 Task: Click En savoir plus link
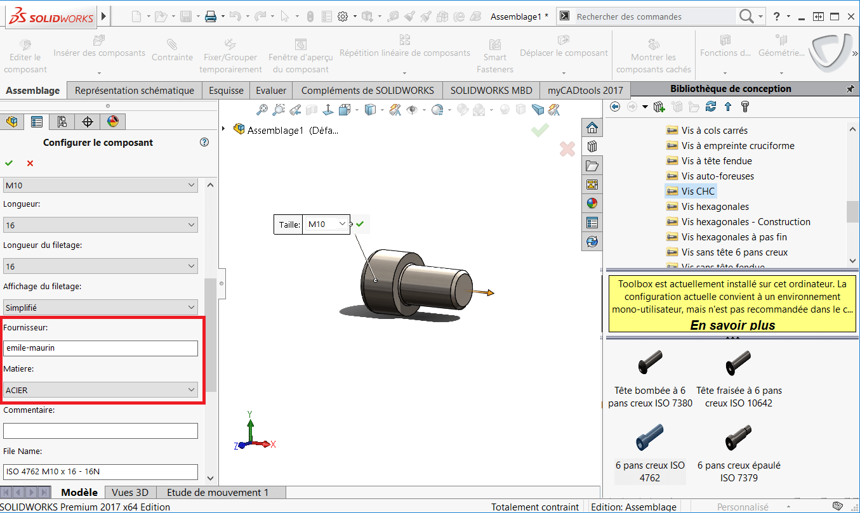tap(732, 325)
